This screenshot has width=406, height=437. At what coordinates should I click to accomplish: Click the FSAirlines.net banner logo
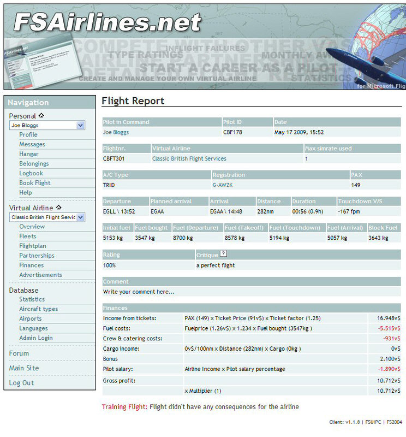pos(108,22)
